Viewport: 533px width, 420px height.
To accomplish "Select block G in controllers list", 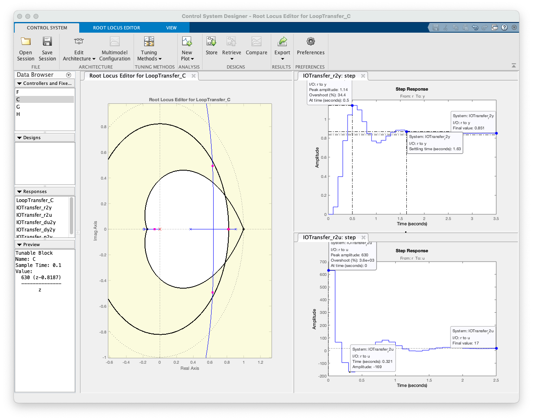I will (x=45, y=107).
